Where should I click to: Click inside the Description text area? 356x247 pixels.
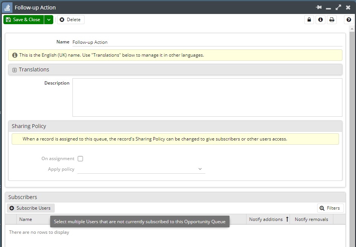click(207, 96)
